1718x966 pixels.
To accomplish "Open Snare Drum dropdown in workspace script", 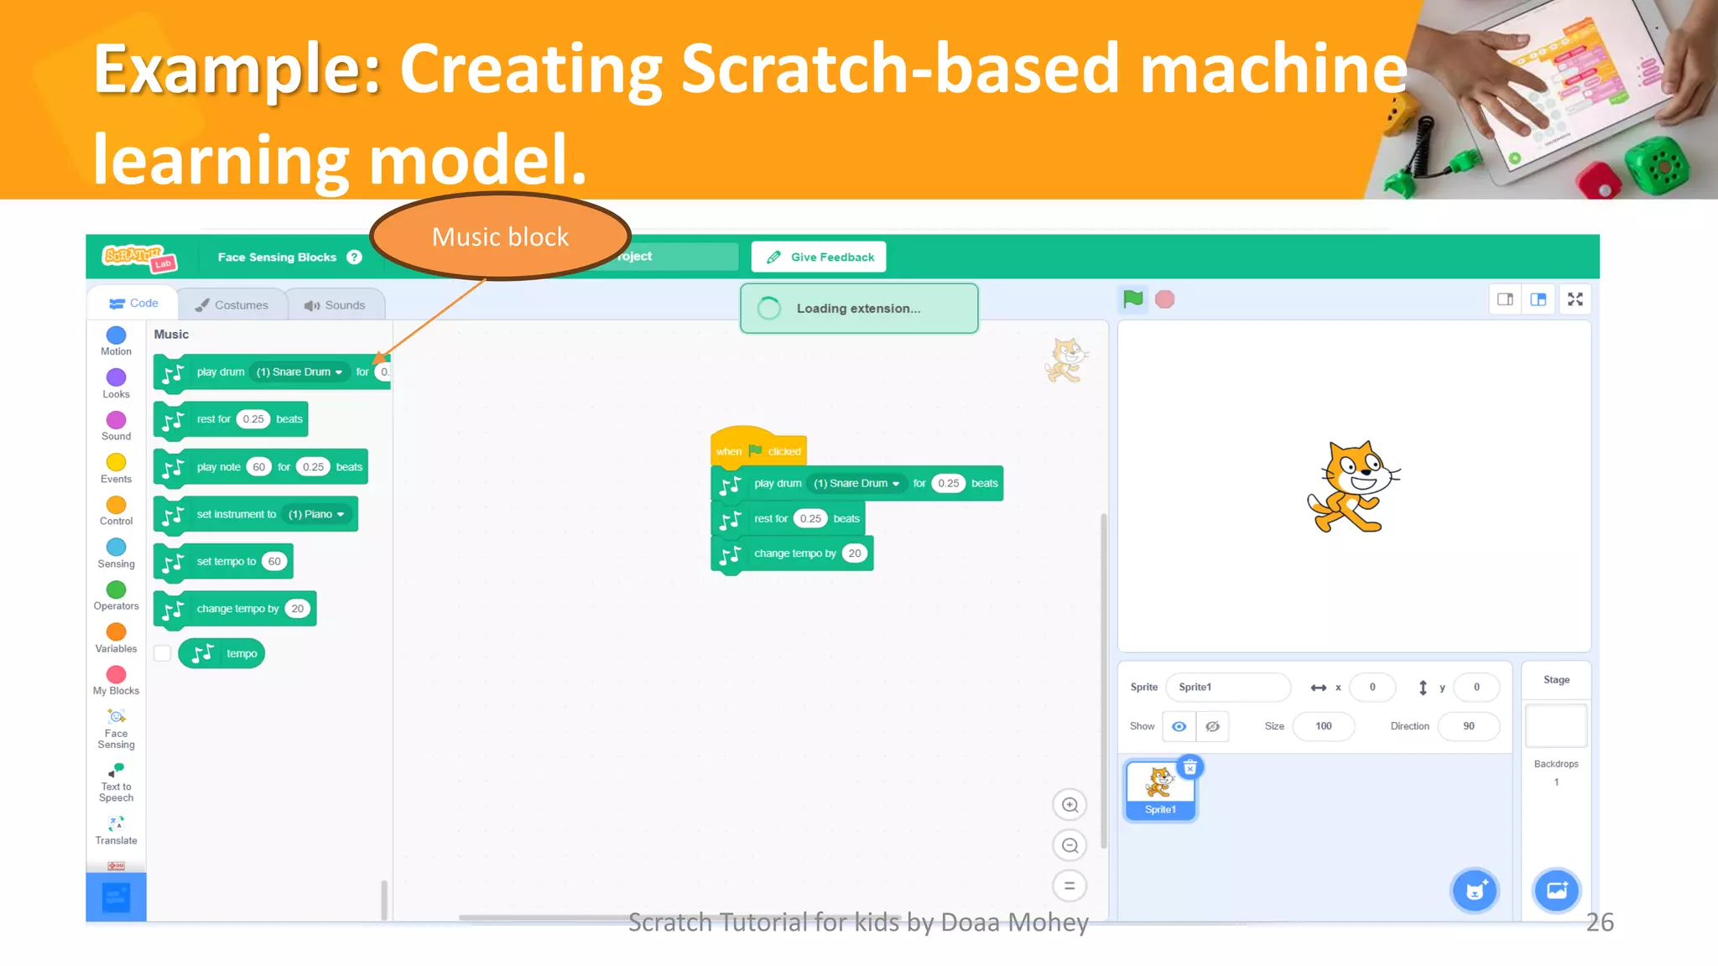I will (856, 483).
